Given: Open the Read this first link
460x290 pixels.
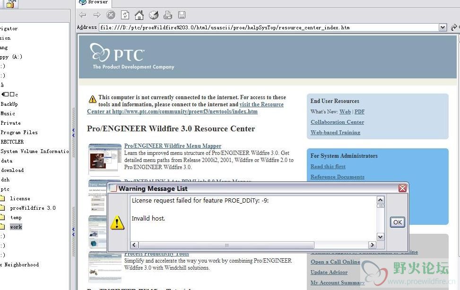Looking at the screenshot, I should 328,167.
